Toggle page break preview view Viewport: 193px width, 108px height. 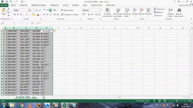(x=165, y=101)
